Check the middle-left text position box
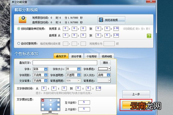 point(43,105)
